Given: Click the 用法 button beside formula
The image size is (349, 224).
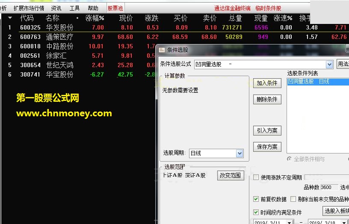Looking at the screenshot, I should click(343, 64).
